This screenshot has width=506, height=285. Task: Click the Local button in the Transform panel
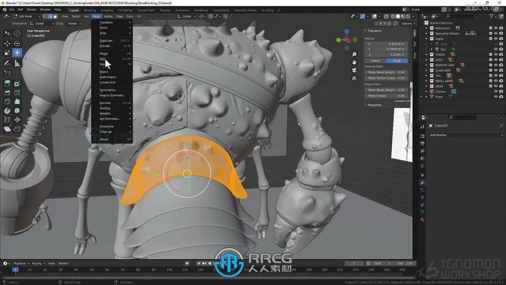pos(397,60)
